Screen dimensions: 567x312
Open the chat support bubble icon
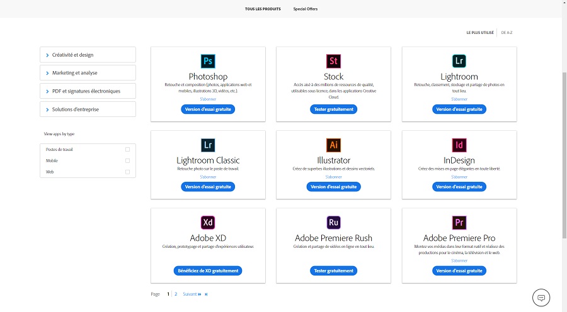(541, 298)
